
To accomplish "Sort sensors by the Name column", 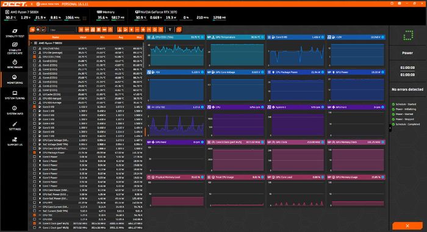I will coord(56,37).
